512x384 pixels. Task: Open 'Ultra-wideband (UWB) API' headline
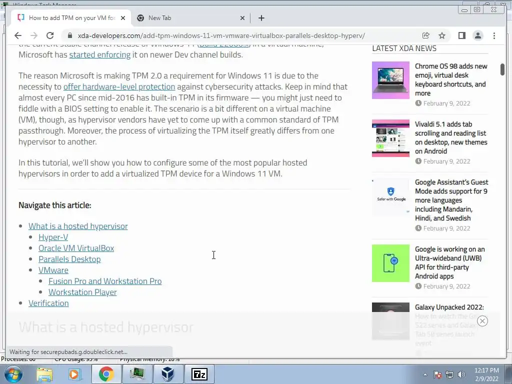coord(449,262)
